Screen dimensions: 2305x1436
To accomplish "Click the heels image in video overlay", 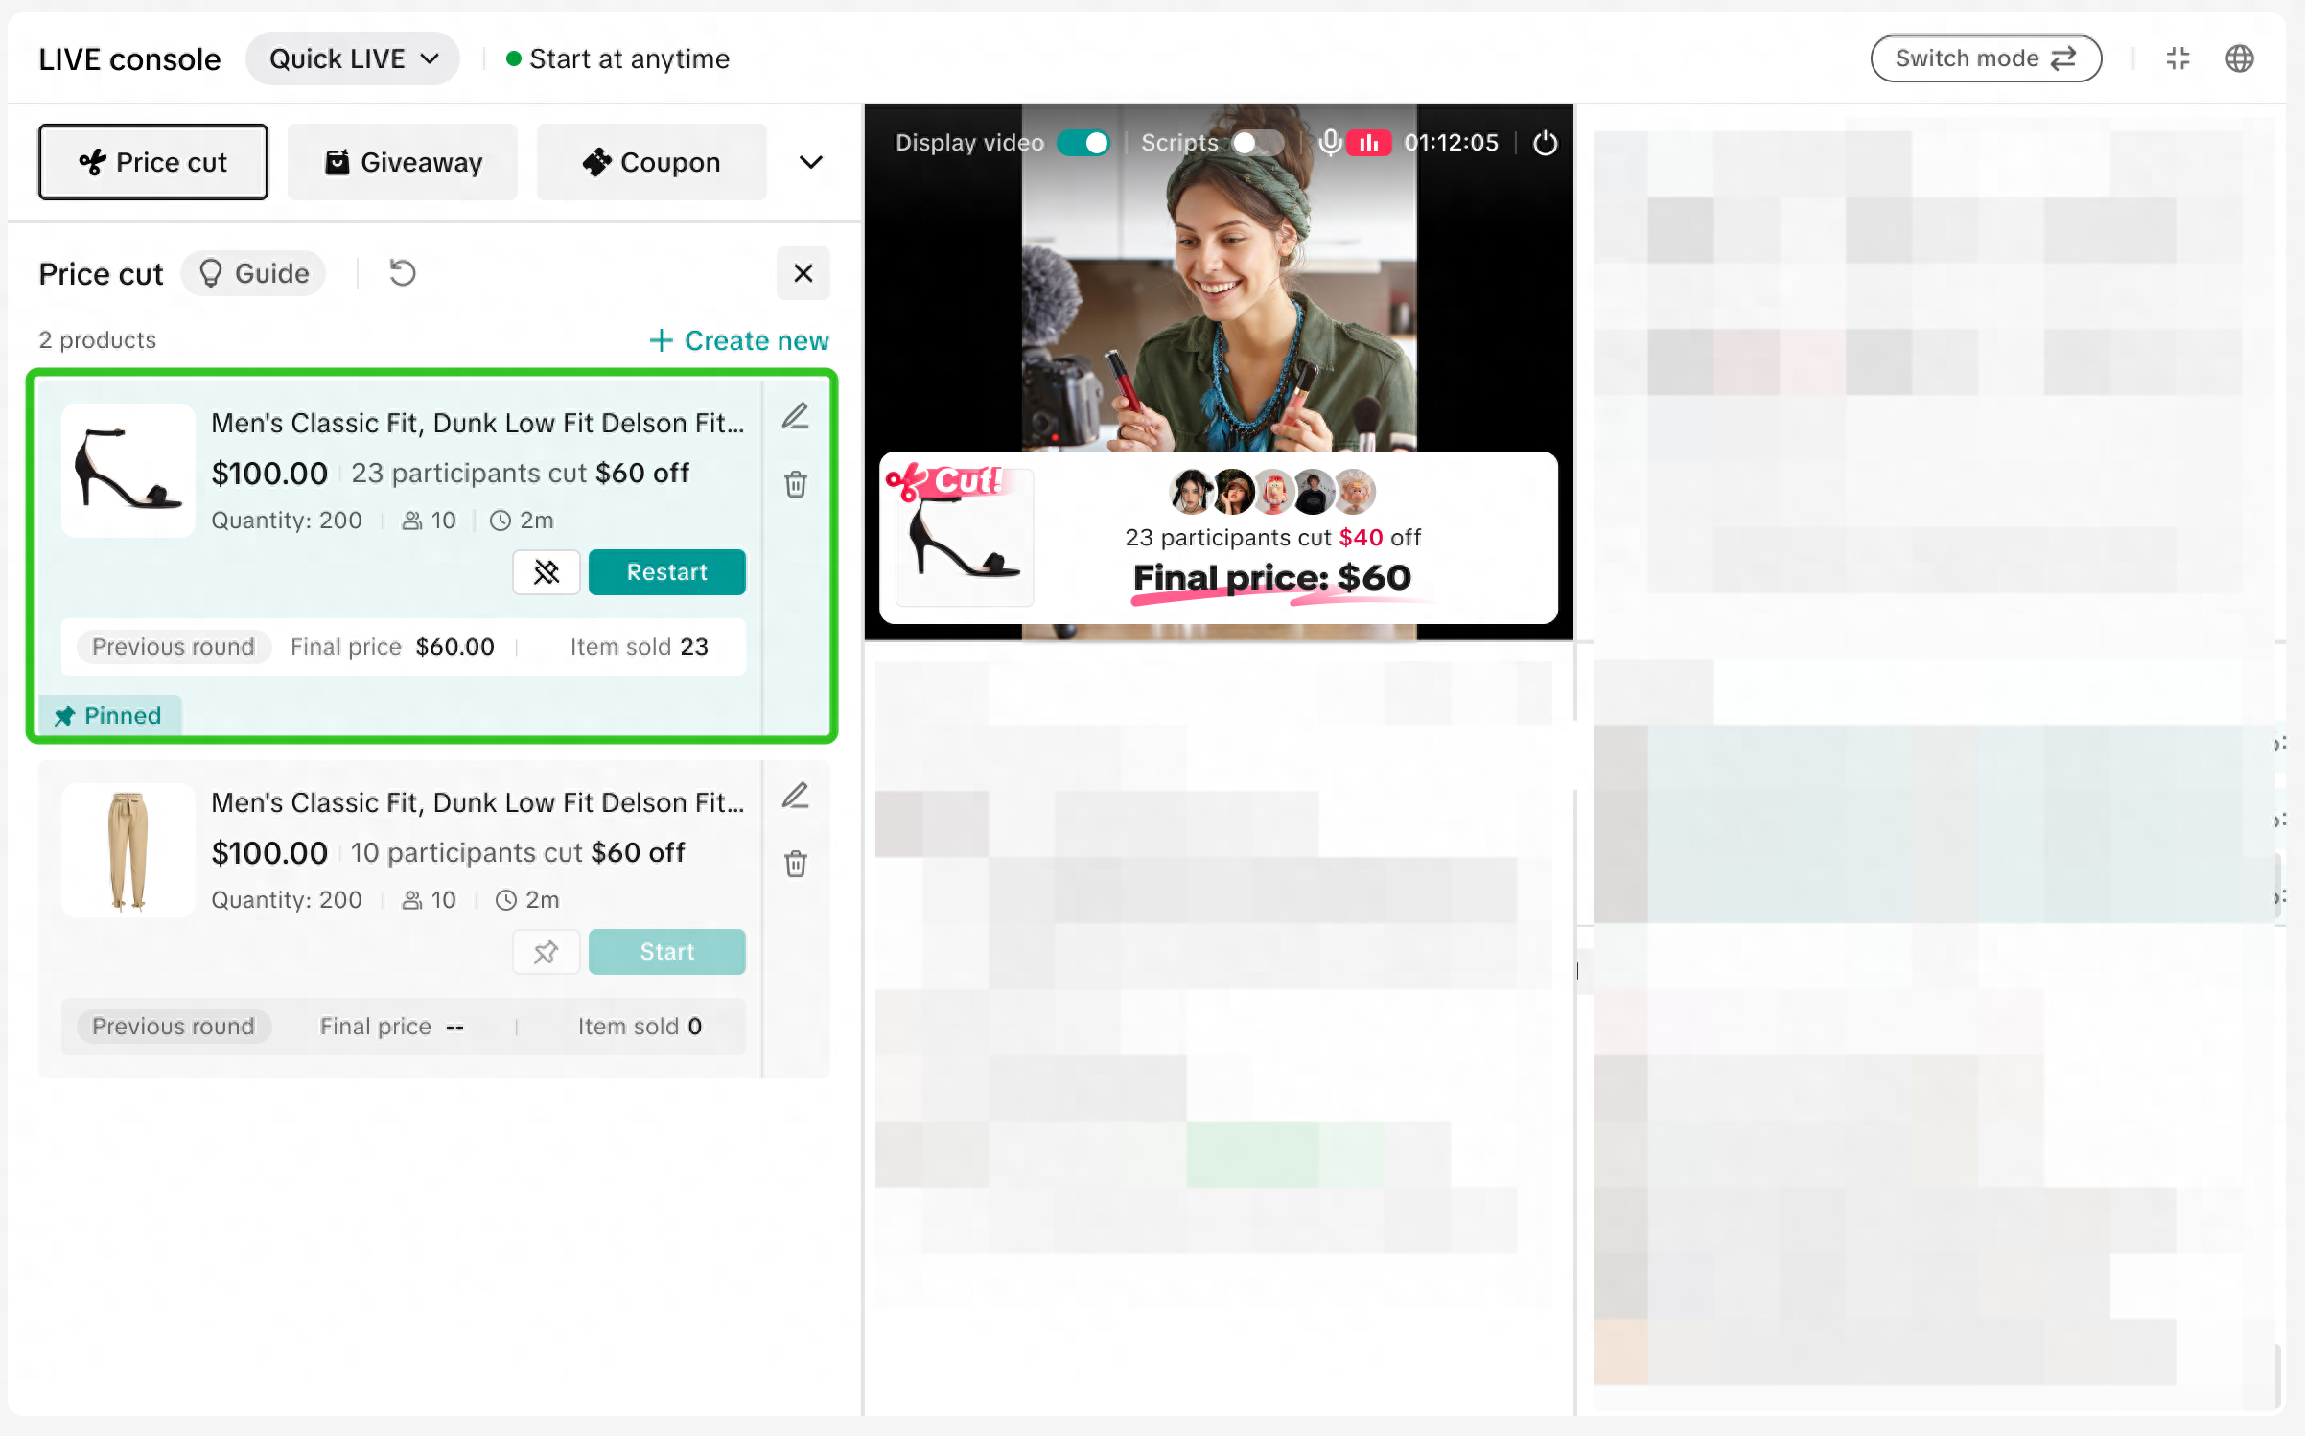I will 965,538.
